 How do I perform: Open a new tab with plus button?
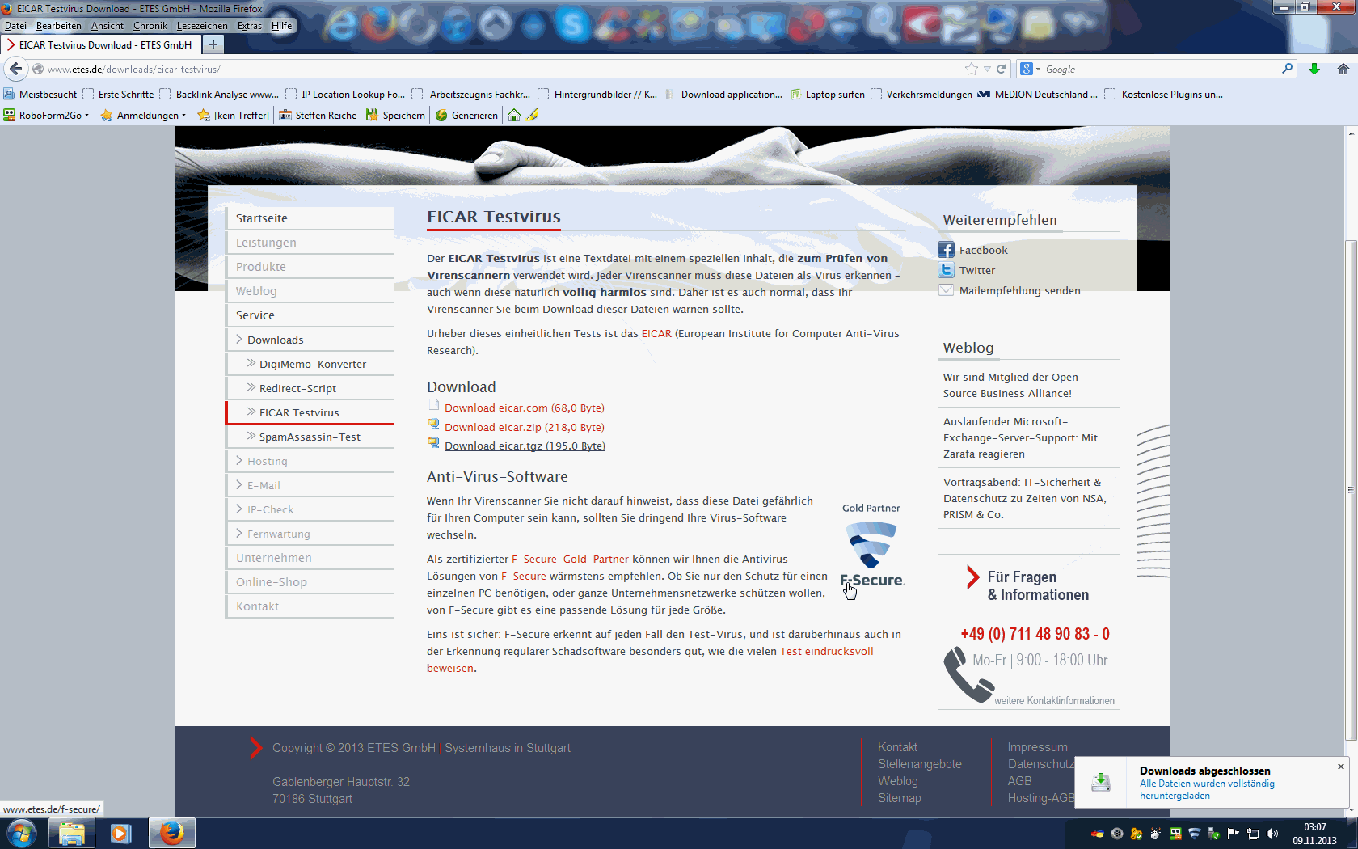[x=213, y=44]
